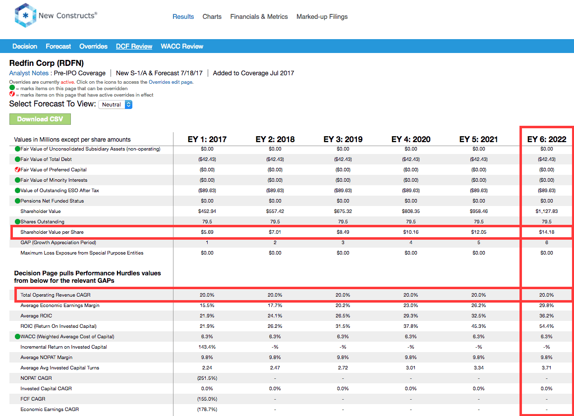This screenshot has height=416, width=574.
Task: Open the Results menu
Action: (183, 16)
